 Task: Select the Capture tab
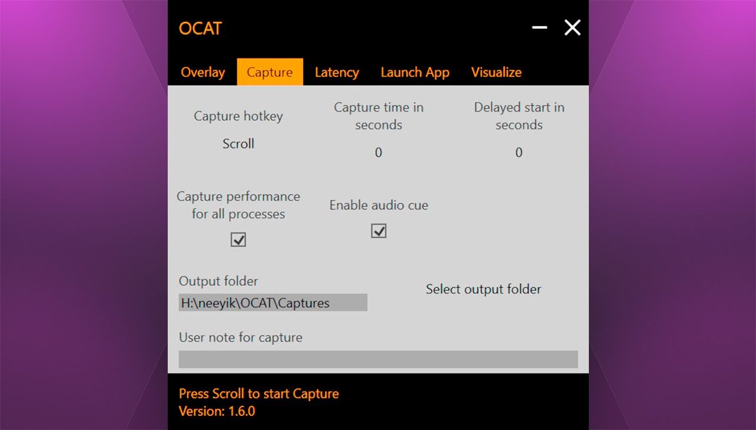point(270,73)
